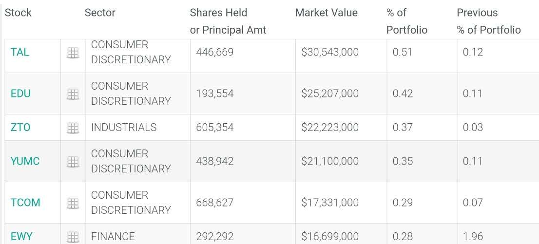Open the table icon next to ZTO
Screen dimensions: 539x244
[x=73, y=128]
